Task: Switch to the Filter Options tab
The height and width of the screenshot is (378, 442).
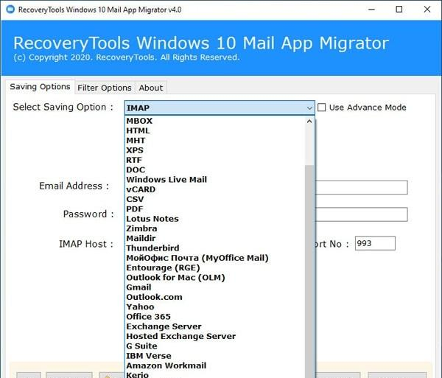Action: [105, 88]
